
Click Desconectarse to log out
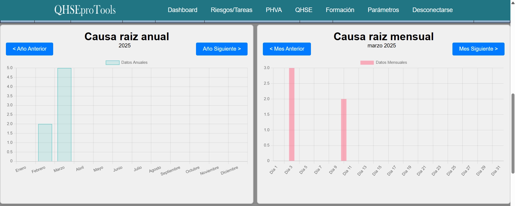[x=432, y=10]
